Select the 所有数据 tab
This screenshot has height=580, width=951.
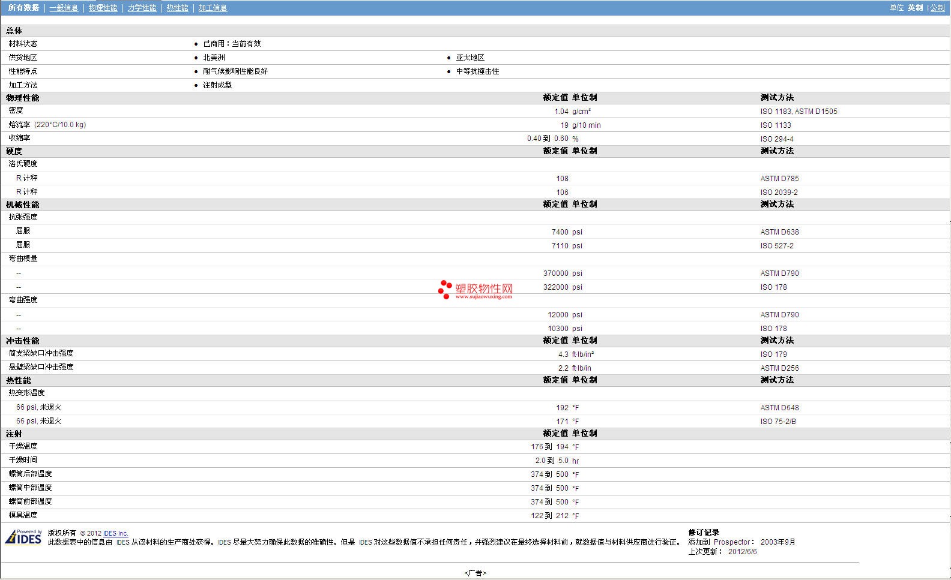[23, 8]
